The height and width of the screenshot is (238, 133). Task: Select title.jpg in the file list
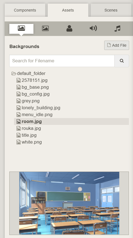click(x=29, y=135)
